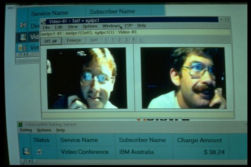Click the Telstra/IBM Rating Server title icon
The width and height of the screenshot is (251, 167).
click(20, 124)
